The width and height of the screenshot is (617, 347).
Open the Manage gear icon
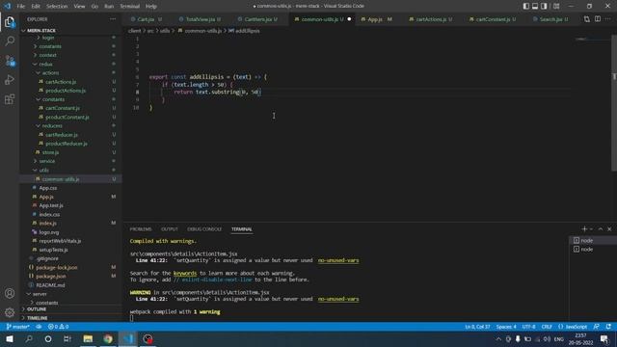tap(10, 312)
